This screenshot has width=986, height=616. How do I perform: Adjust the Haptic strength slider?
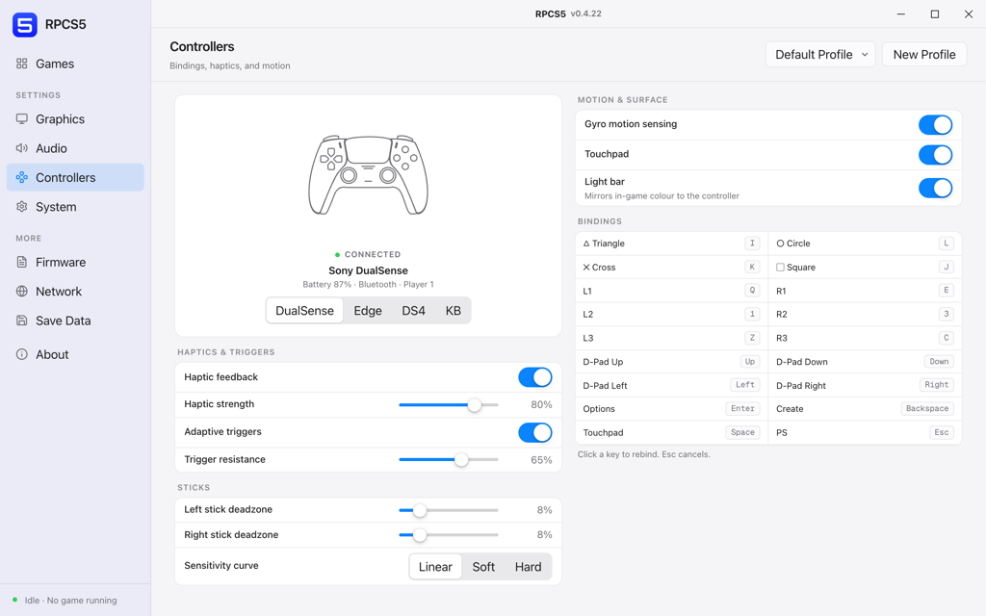click(449, 405)
